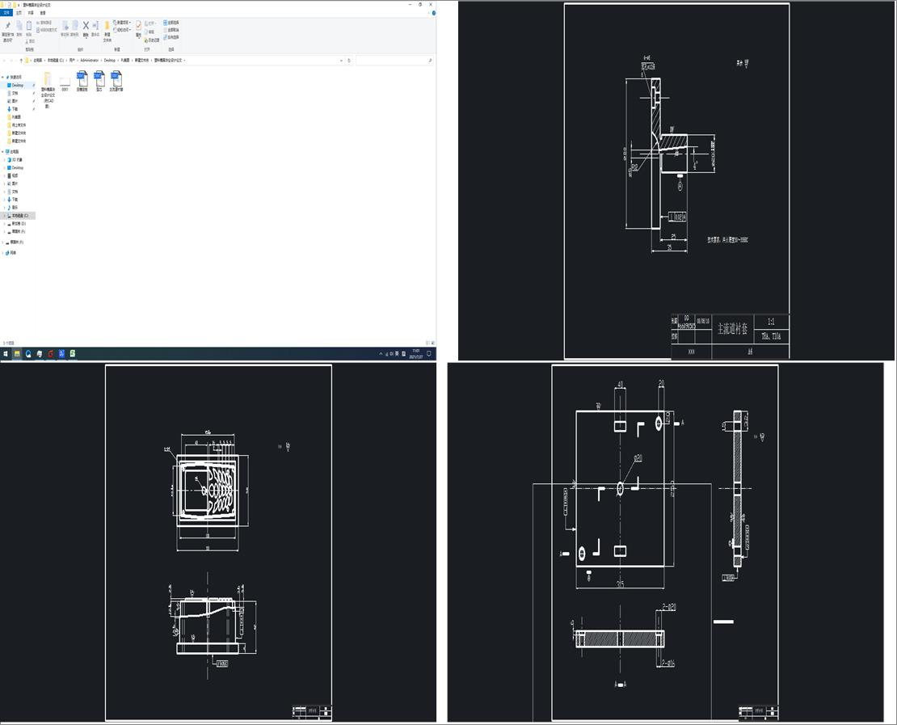The height and width of the screenshot is (725, 897).
Task: Click inside the Explorer search box
Action: pyautogui.click(x=393, y=60)
